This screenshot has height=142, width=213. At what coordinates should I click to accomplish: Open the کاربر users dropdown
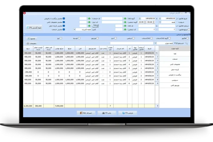pyautogui.click(x=74, y=30)
